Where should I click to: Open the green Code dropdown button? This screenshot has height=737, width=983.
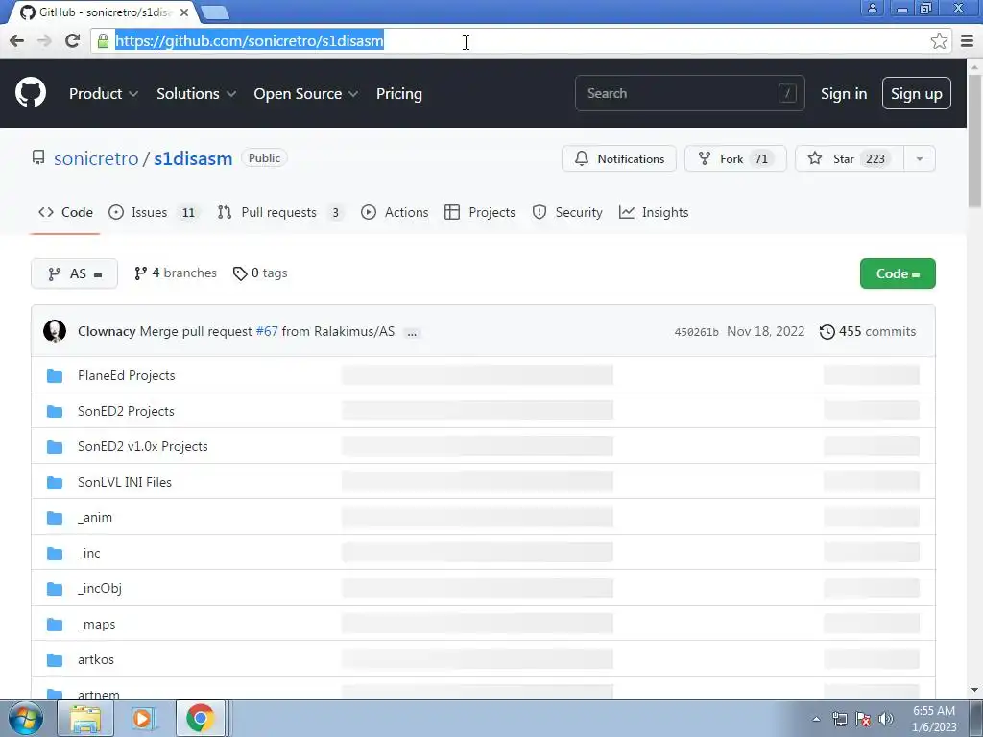pyautogui.click(x=898, y=273)
